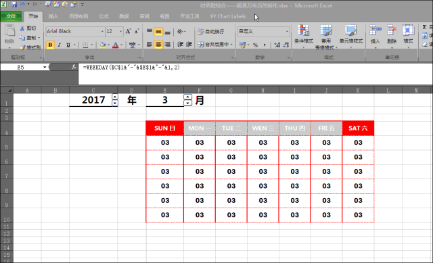
Task: Apply the yellow fill color bucket
Action: tap(103, 45)
